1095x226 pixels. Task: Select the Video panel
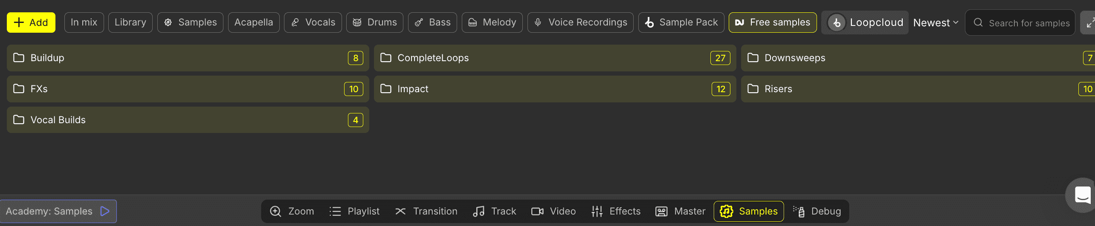553,211
